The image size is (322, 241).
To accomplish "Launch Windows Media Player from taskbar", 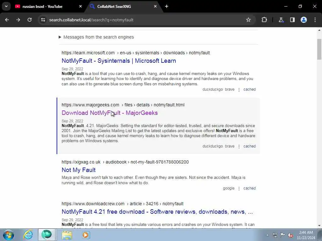I will 86,235.
